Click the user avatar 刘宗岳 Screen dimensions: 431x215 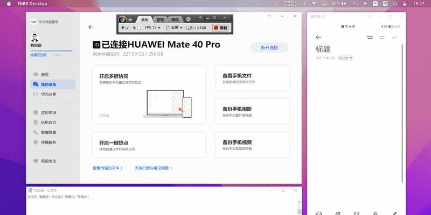click(x=34, y=38)
